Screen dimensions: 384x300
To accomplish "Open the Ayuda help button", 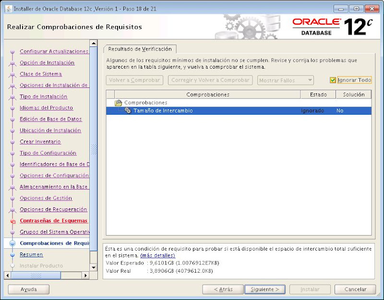I will tap(29, 289).
